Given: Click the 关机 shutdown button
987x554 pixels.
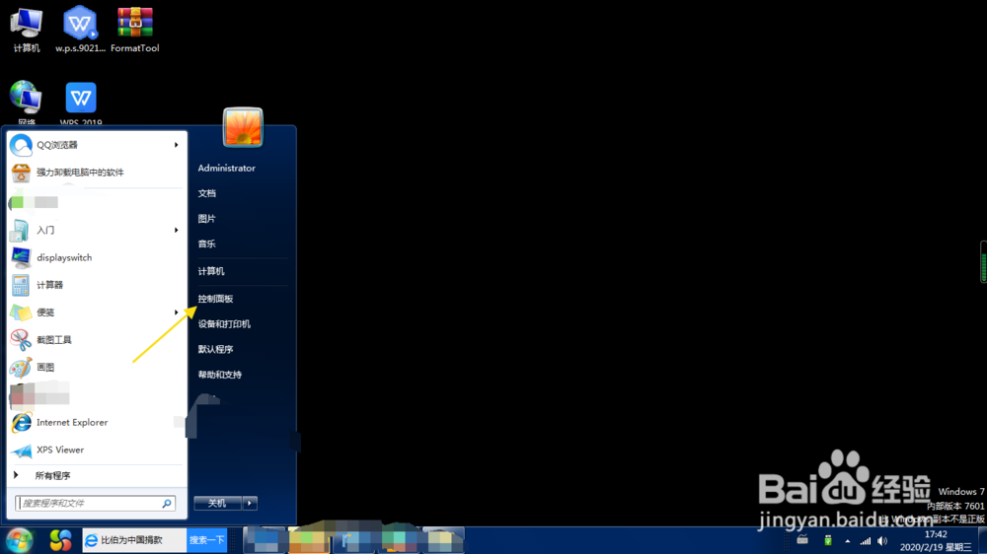Looking at the screenshot, I should click(218, 503).
